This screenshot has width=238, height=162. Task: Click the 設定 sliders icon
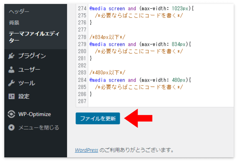[x=11, y=96]
